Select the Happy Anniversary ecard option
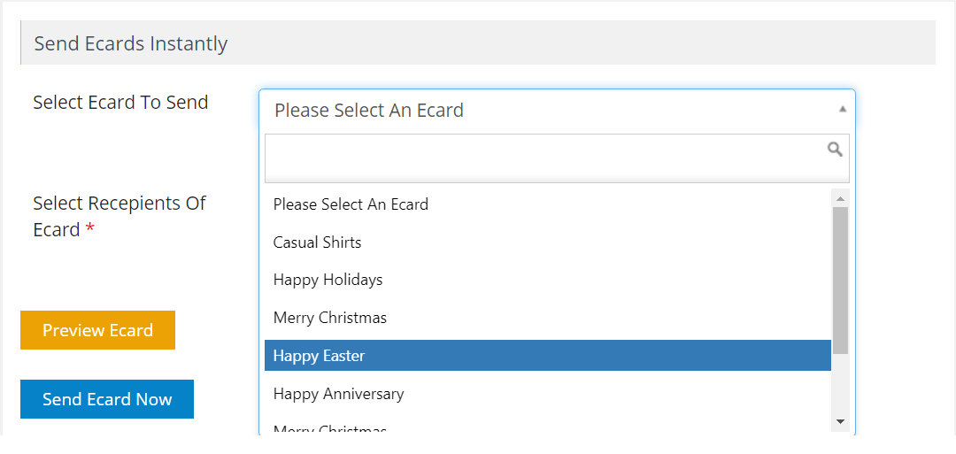This screenshot has width=956, height=454. point(548,394)
